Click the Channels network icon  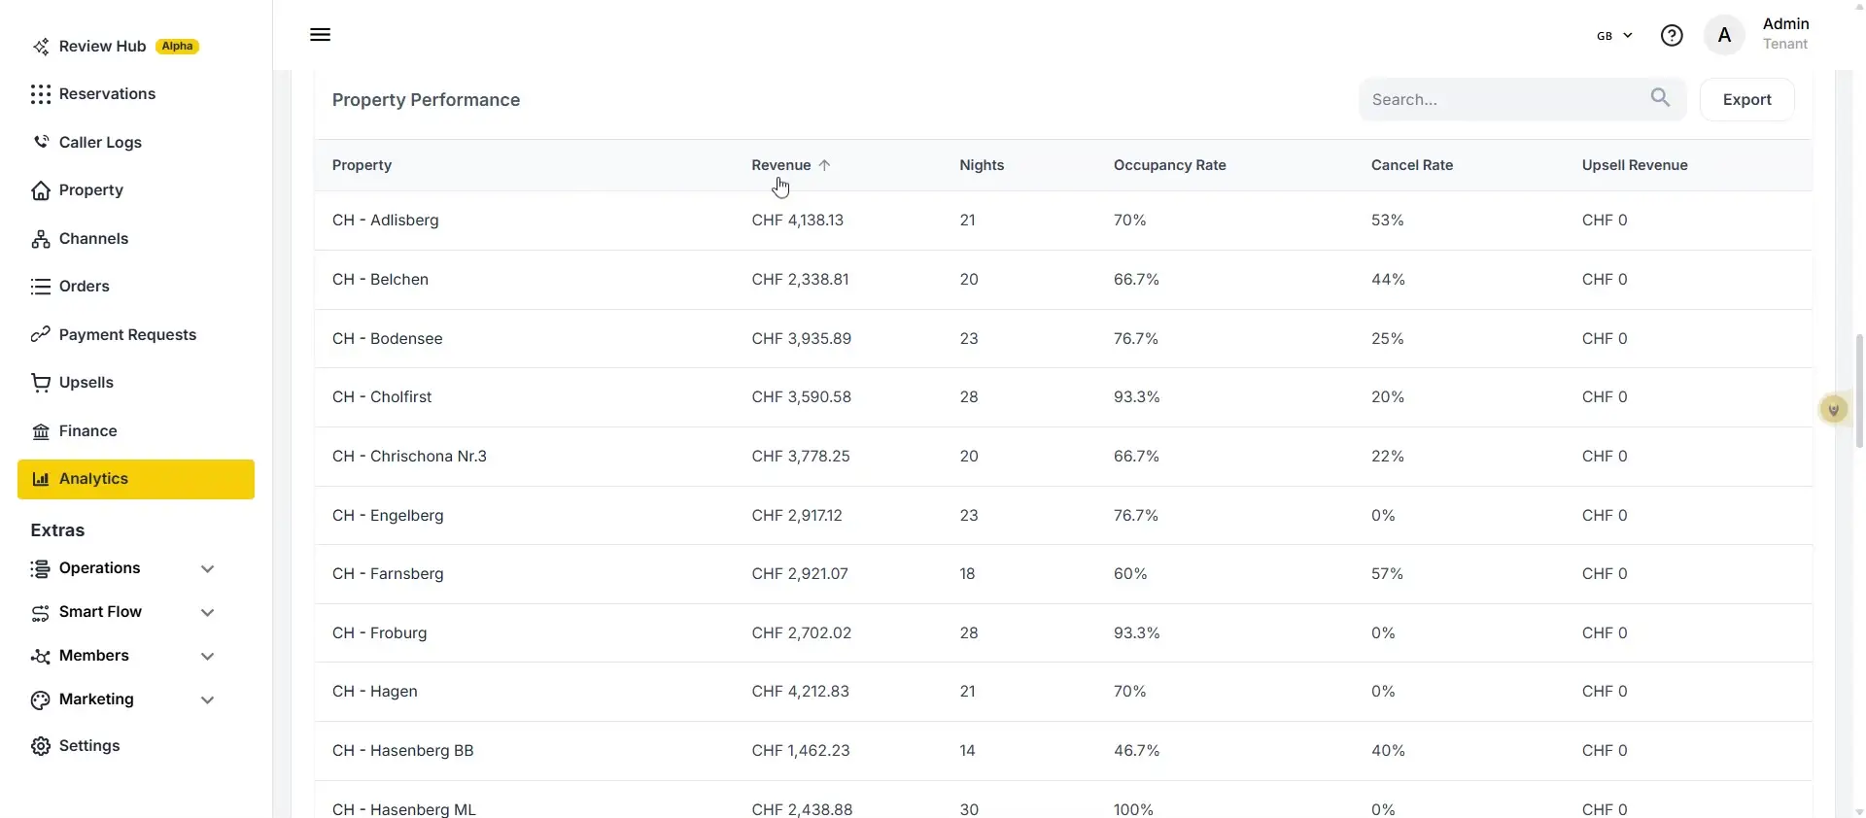point(41,239)
